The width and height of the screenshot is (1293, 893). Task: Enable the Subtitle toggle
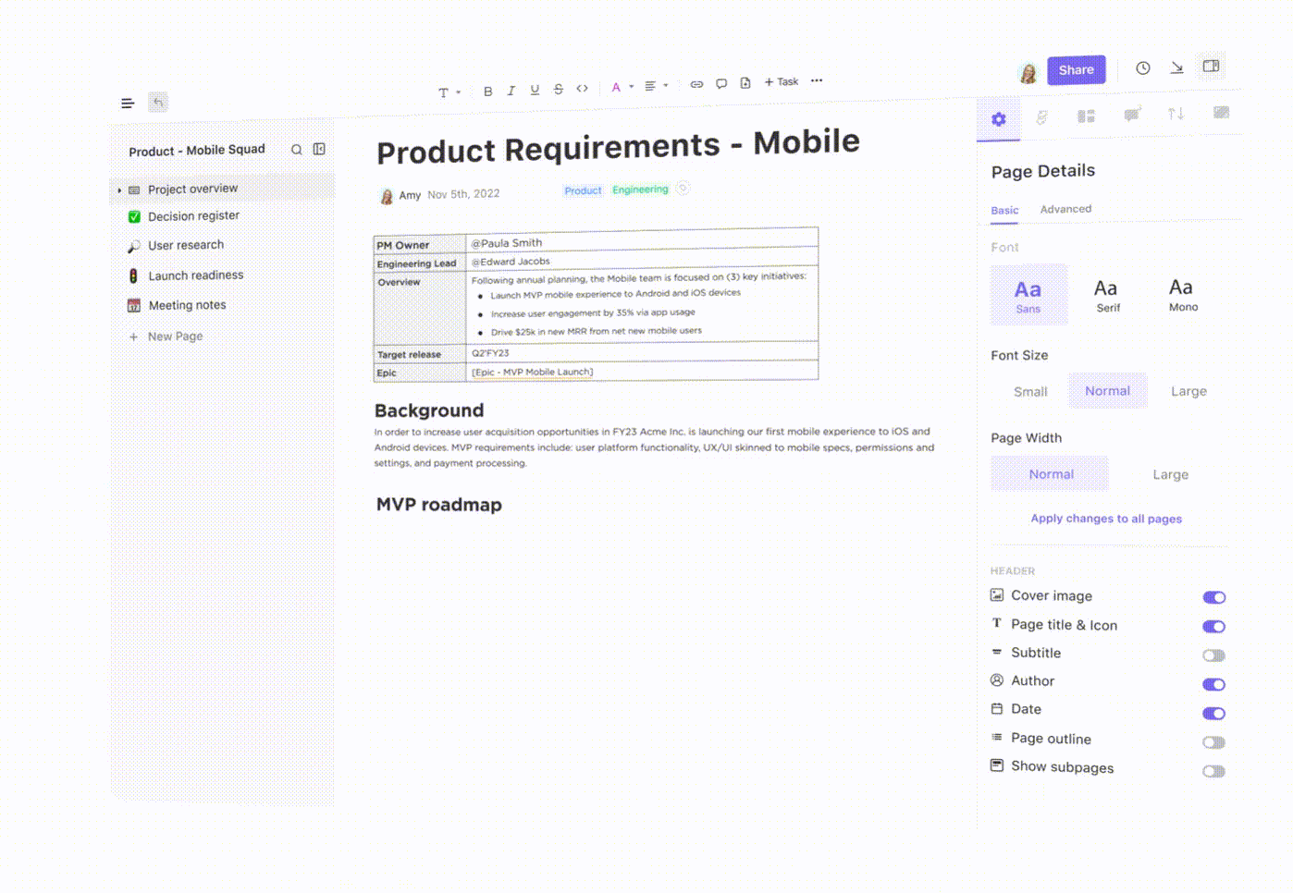[x=1214, y=655]
